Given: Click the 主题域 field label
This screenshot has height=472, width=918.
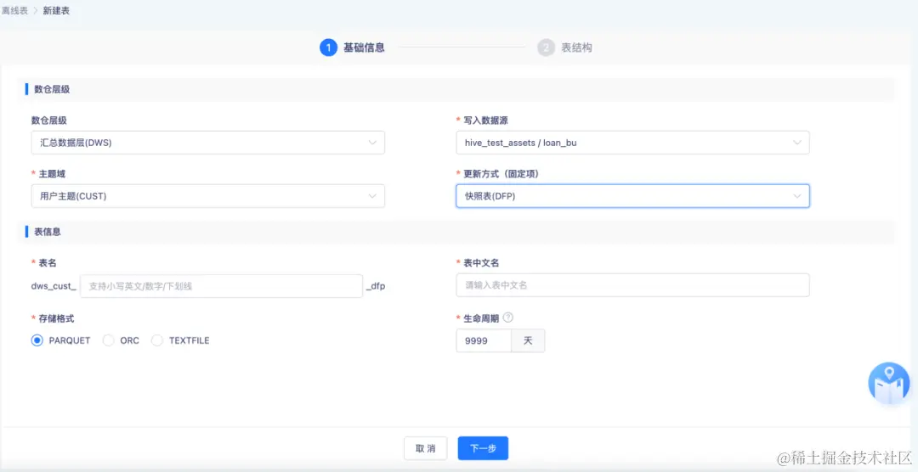Looking at the screenshot, I should 52,174.
